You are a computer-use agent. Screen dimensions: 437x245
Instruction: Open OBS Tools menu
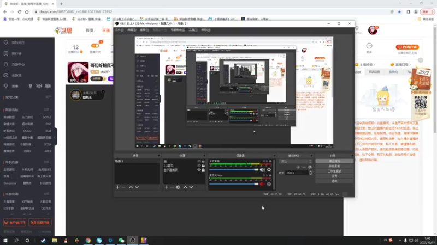point(193,30)
